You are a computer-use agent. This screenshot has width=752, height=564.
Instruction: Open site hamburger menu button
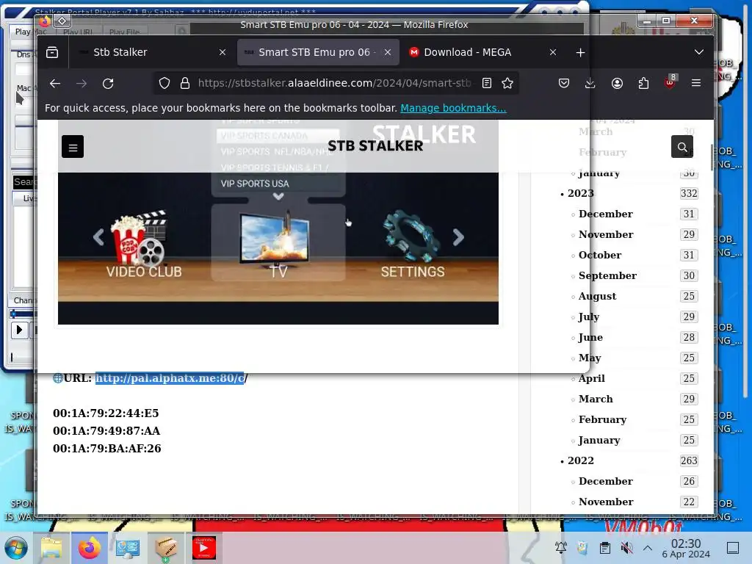click(x=73, y=147)
